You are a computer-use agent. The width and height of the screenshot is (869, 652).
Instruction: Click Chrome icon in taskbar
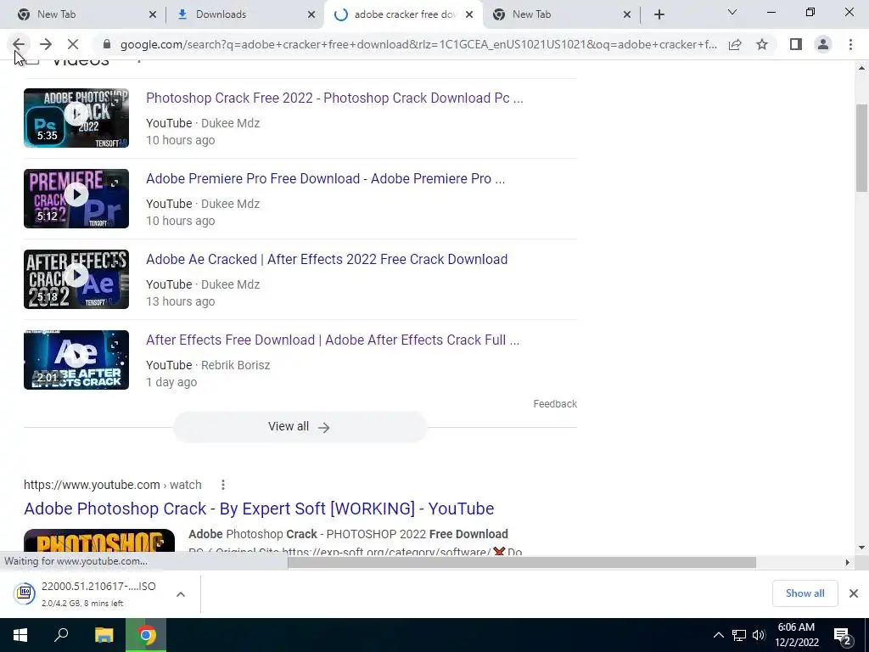[x=146, y=635]
